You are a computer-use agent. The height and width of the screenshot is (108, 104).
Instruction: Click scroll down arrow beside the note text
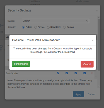[x=99, y=86]
